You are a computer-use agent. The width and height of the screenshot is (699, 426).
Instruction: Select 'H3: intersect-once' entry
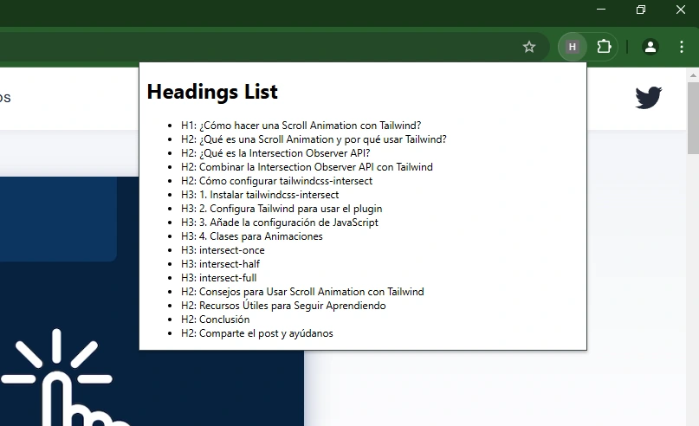(x=223, y=250)
